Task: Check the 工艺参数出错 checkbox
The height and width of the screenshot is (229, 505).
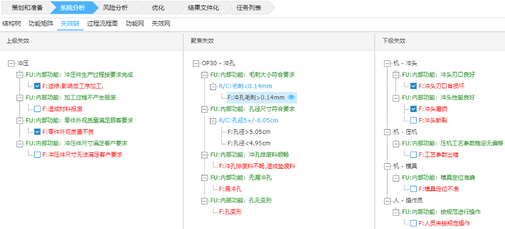Action: click(414, 155)
